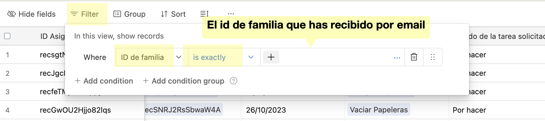Click the plus button to add filter value
This screenshot has height=121, width=545.
click(271, 57)
